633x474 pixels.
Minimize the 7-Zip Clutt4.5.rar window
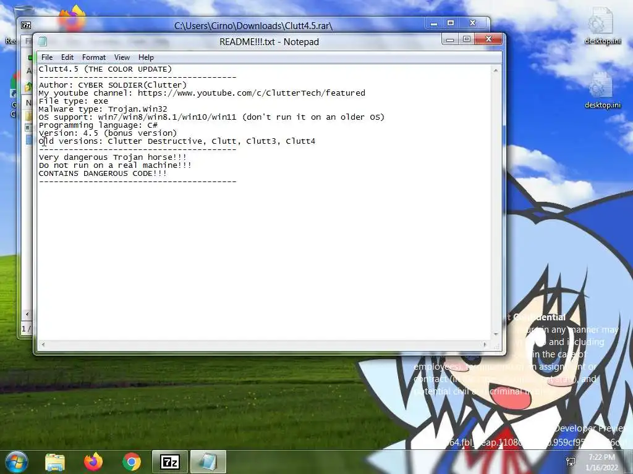(x=434, y=24)
